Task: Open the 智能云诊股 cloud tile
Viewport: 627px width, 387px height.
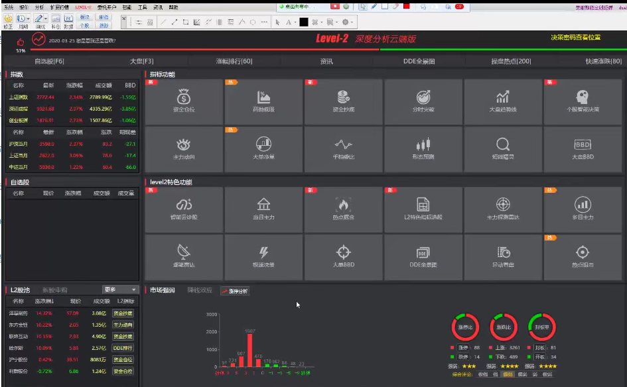Action: 184,209
